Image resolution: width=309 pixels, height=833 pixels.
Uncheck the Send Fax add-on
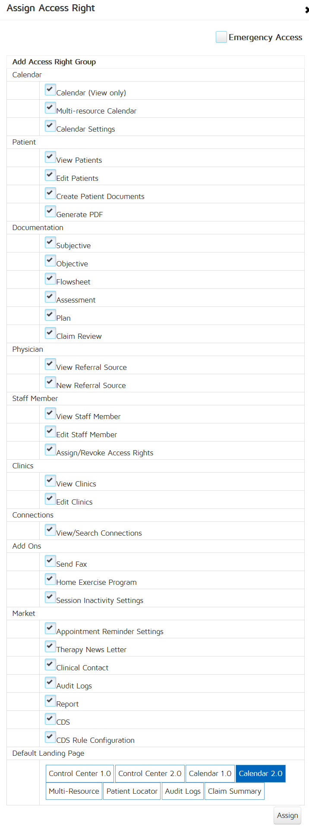(x=50, y=561)
